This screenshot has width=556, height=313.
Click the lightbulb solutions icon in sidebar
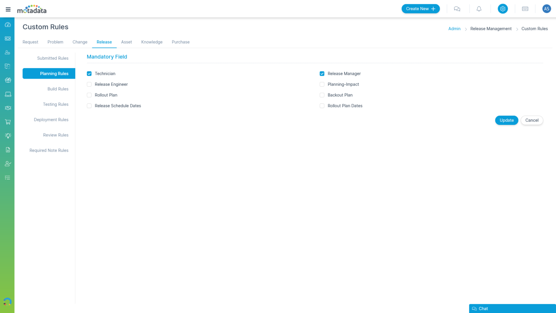(x=8, y=135)
